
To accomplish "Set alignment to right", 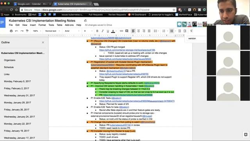I will (144, 31).
